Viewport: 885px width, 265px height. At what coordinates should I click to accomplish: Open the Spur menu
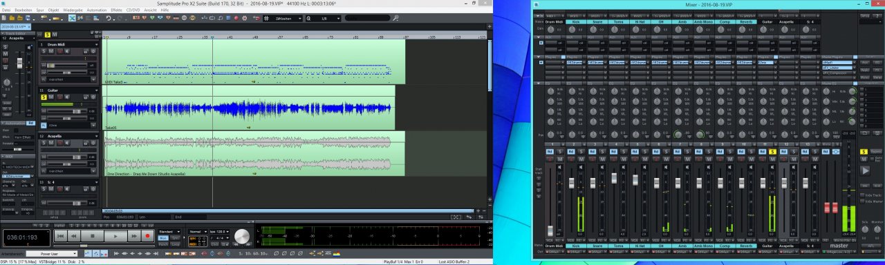[40, 10]
